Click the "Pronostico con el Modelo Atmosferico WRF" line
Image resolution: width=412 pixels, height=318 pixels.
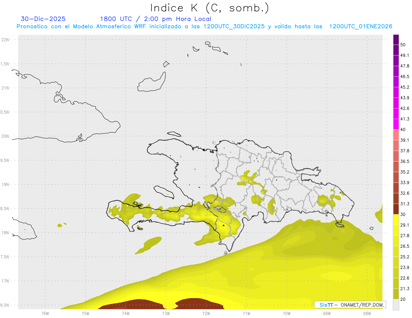pyautogui.click(x=204, y=26)
